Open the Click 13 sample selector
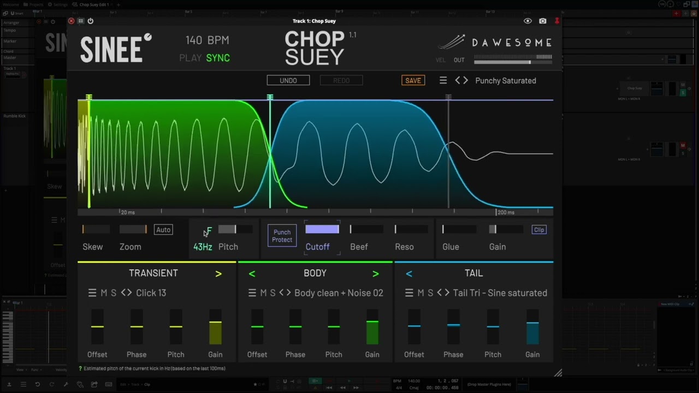 coord(151,293)
